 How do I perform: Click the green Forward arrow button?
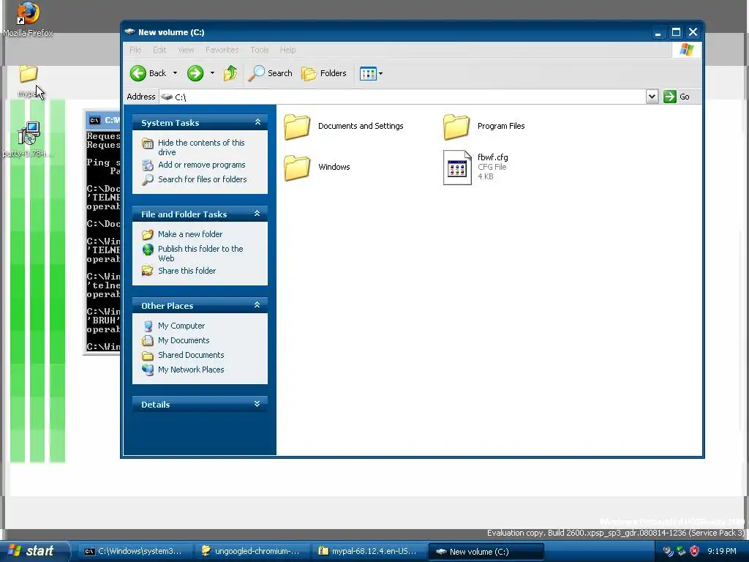point(195,73)
